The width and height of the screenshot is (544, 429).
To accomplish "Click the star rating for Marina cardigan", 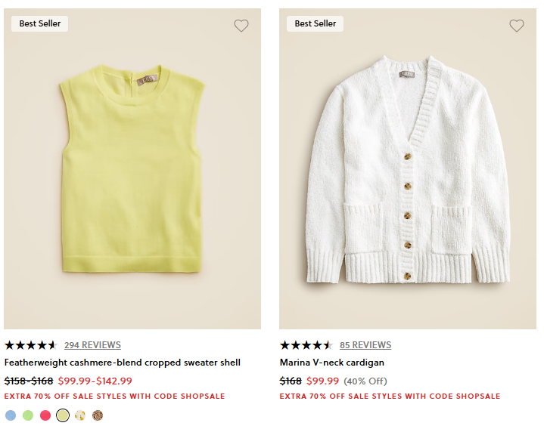I will (306, 345).
